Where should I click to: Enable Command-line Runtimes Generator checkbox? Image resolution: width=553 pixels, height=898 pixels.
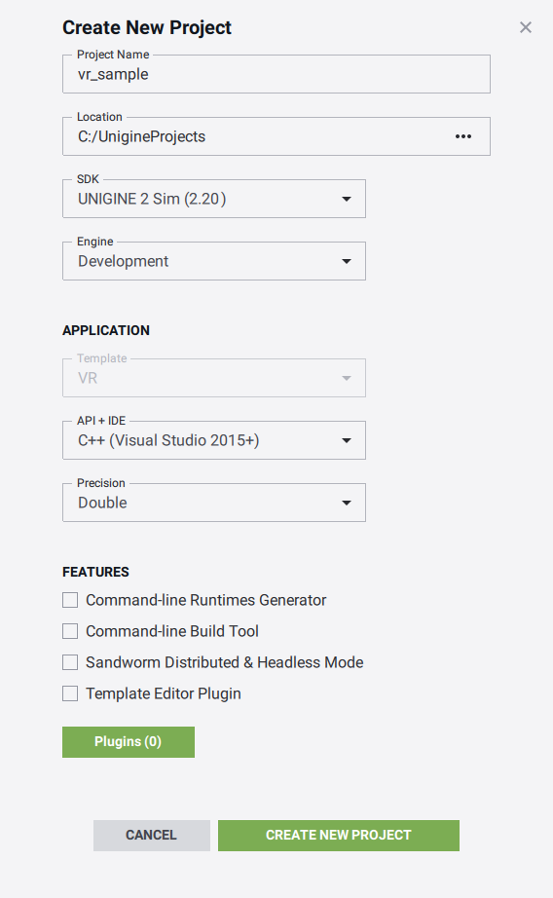pyautogui.click(x=70, y=600)
